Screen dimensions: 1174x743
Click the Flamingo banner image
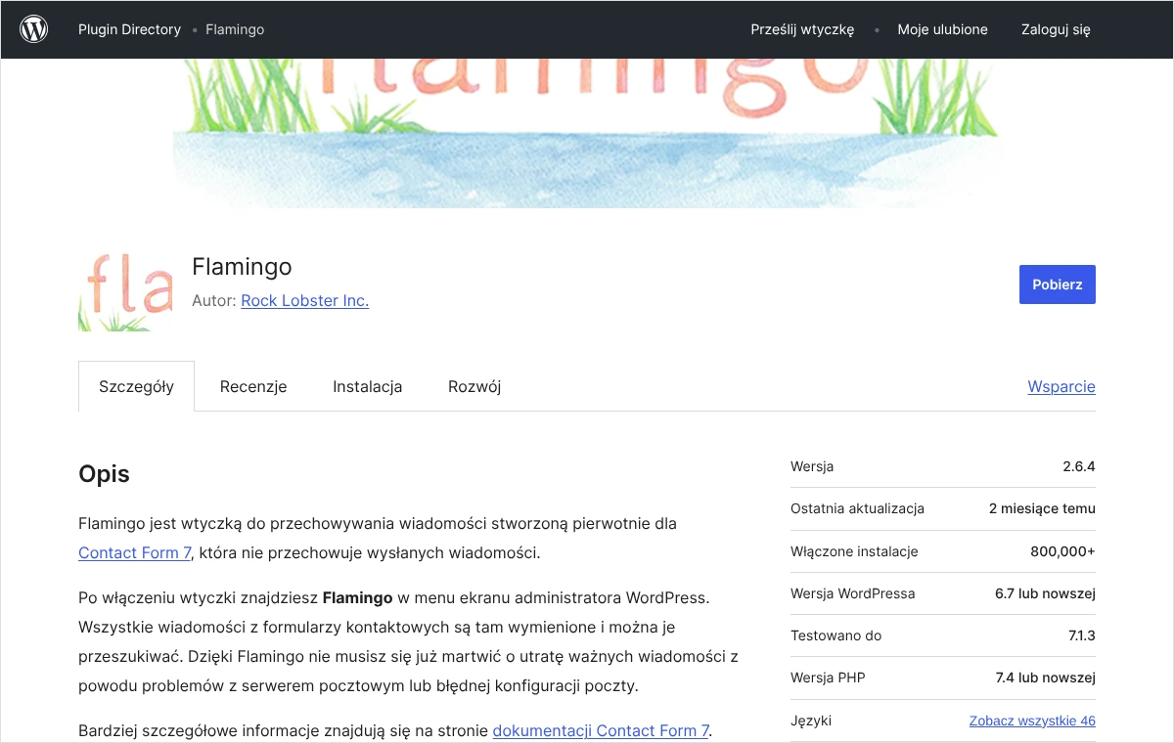(x=587, y=133)
